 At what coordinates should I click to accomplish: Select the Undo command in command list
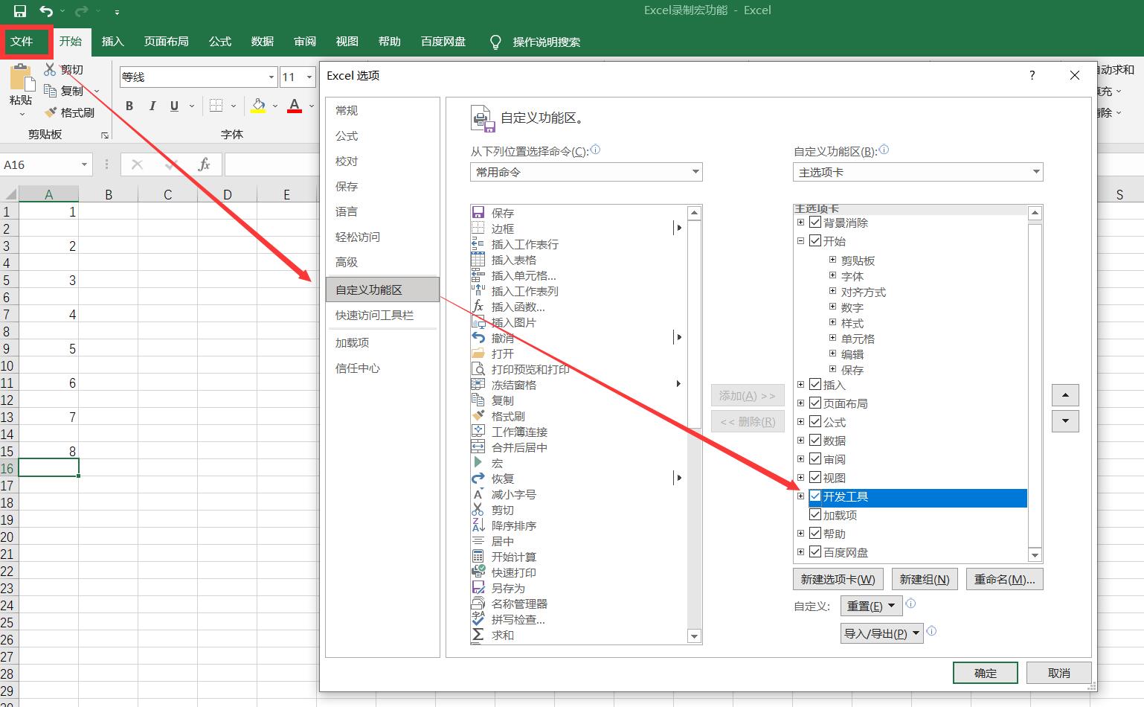[502, 338]
